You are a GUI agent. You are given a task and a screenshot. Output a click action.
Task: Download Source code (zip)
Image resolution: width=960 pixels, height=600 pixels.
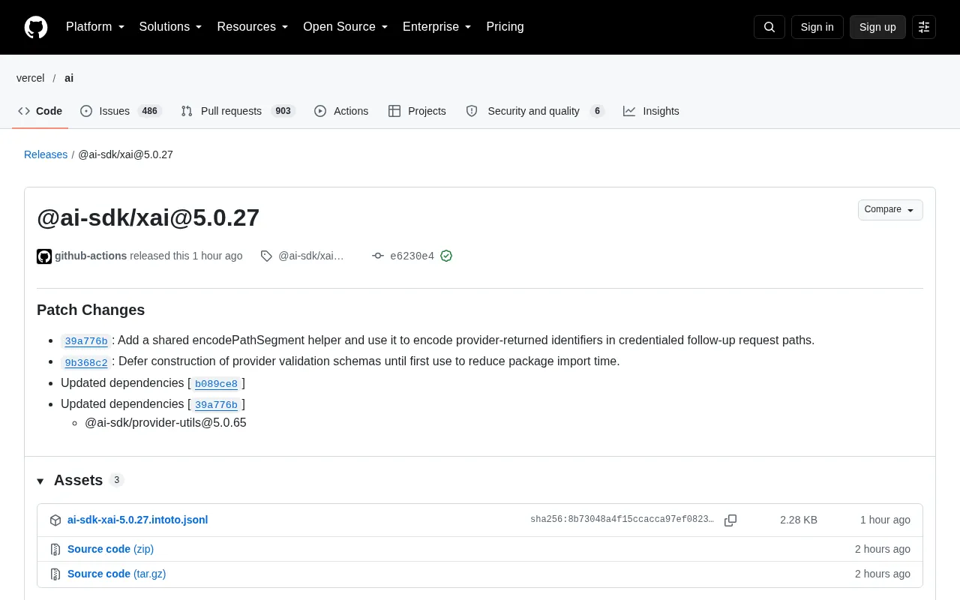(110, 549)
